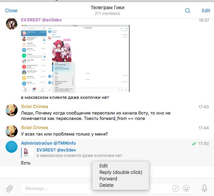Attach a file with the paperclip icon
The width and height of the screenshot is (214, 196).
(x=9, y=189)
